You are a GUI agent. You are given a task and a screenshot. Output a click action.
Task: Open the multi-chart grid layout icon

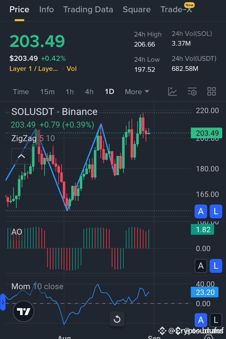pyautogui.click(x=212, y=92)
